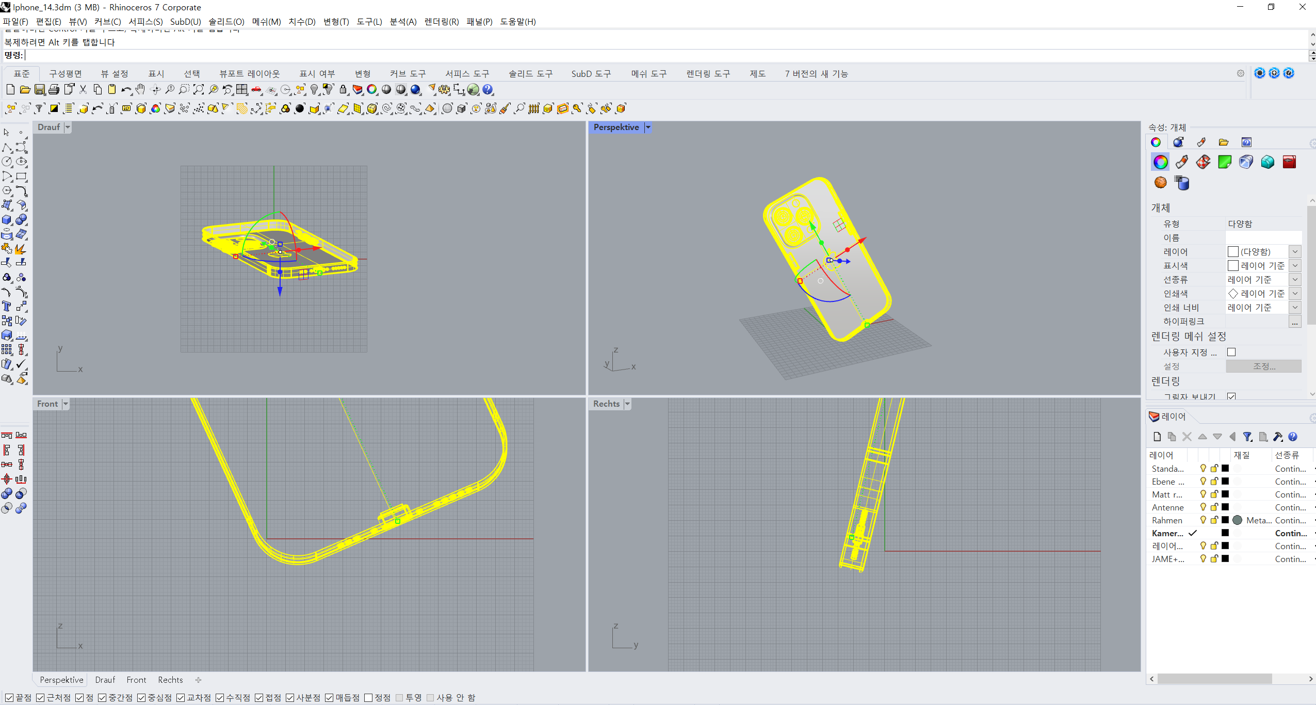Image resolution: width=1316 pixels, height=705 pixels.
Task: Enable the 정점 osnap checkbox
Action: point(368,698)
